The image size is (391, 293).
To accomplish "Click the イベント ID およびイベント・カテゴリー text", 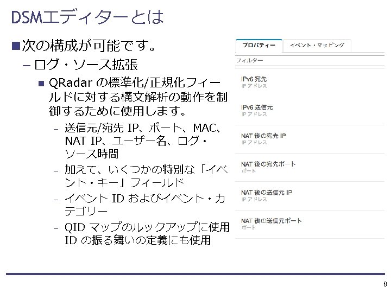I will [145, 205].
